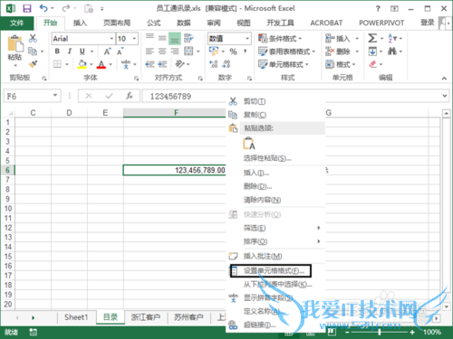Increase indent icon
Screen dimensions: 453x339
click(x=162, y=64)
